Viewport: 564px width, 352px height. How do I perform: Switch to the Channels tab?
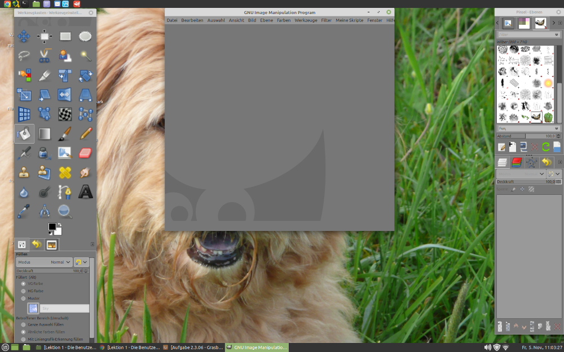(517, 162)
